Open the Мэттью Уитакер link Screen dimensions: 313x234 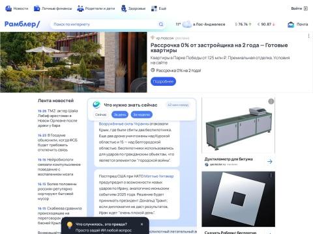tap(159, 176)
